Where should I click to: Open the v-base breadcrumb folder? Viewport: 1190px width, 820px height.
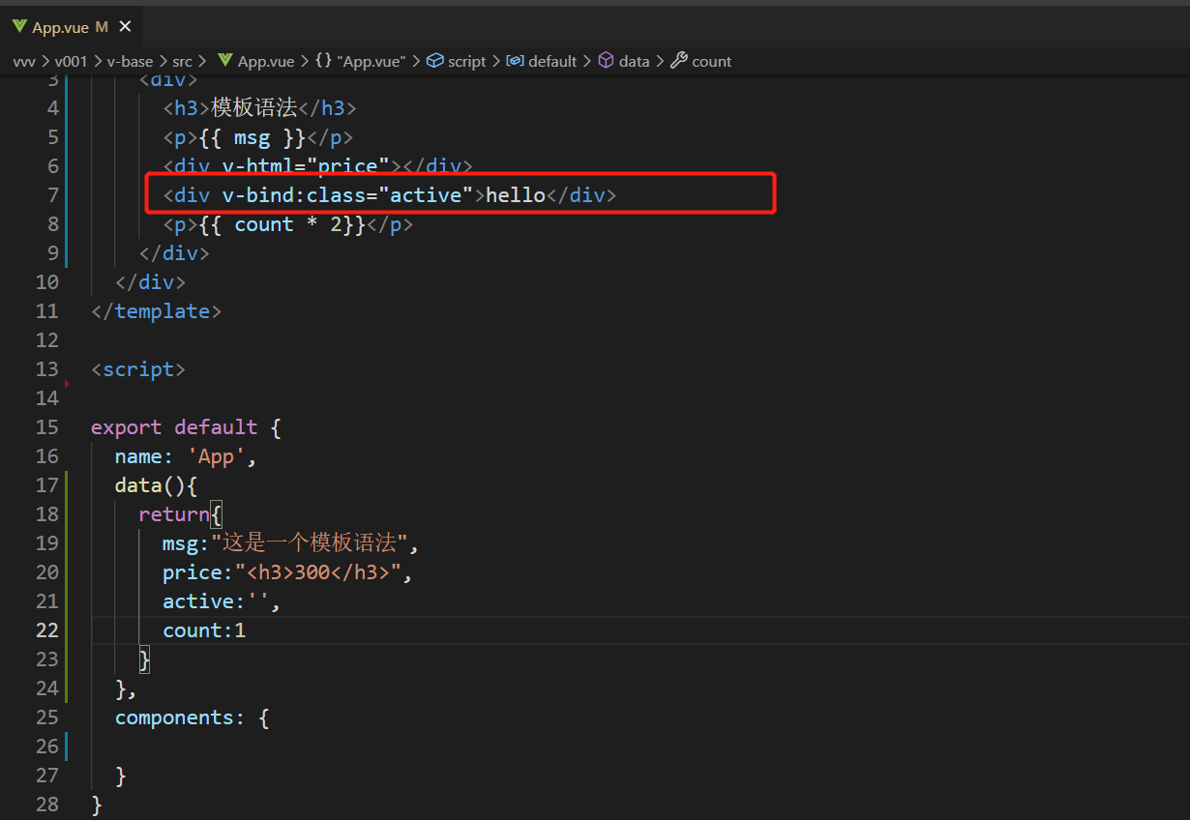(130, 61)
